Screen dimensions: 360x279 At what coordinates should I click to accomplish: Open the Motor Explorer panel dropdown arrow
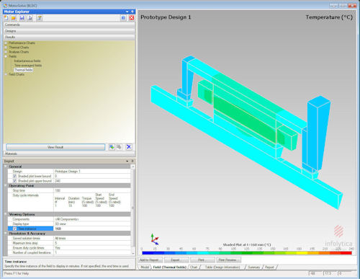coord(127,12)
